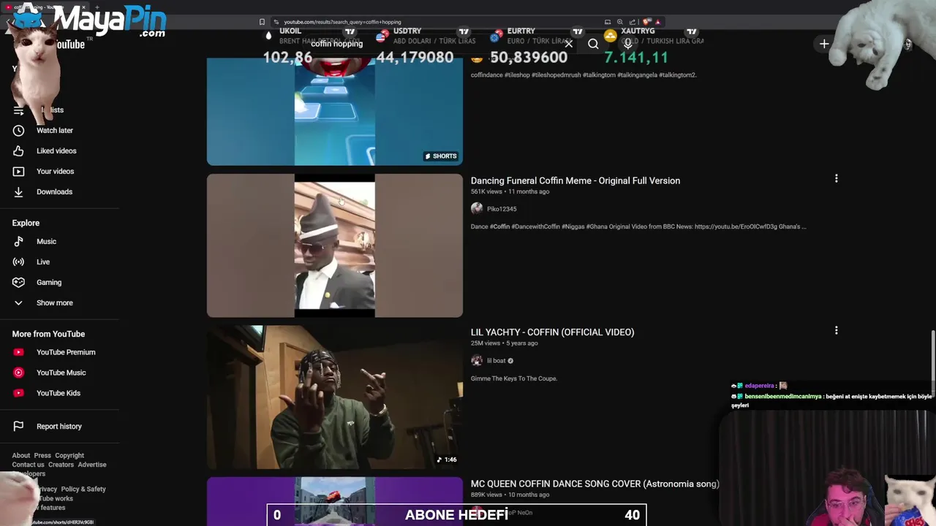Viewport: 936px width, 526px height.
Task: Open Playlists icon in the sidebar
Action: tap(18, 110)
